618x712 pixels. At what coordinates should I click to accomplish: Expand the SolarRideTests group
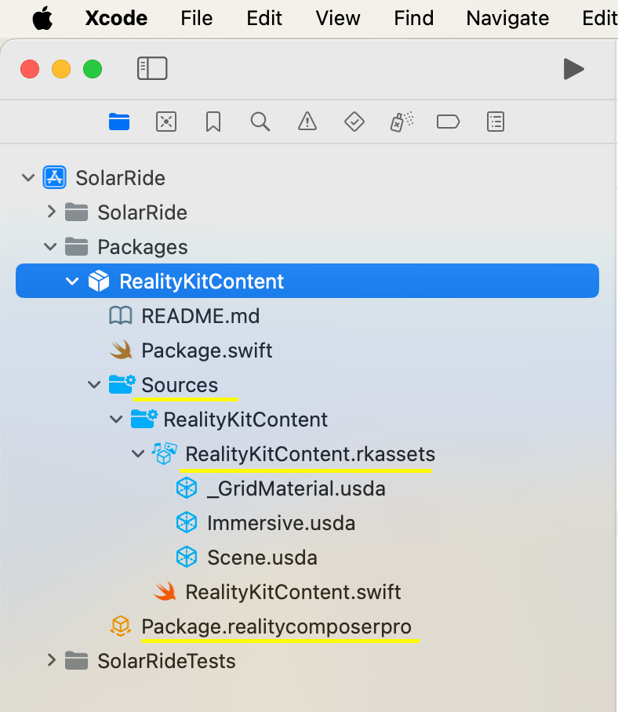click(x=50, y=661)
